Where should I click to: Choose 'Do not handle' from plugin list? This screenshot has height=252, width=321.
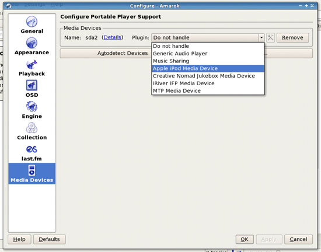208,46
